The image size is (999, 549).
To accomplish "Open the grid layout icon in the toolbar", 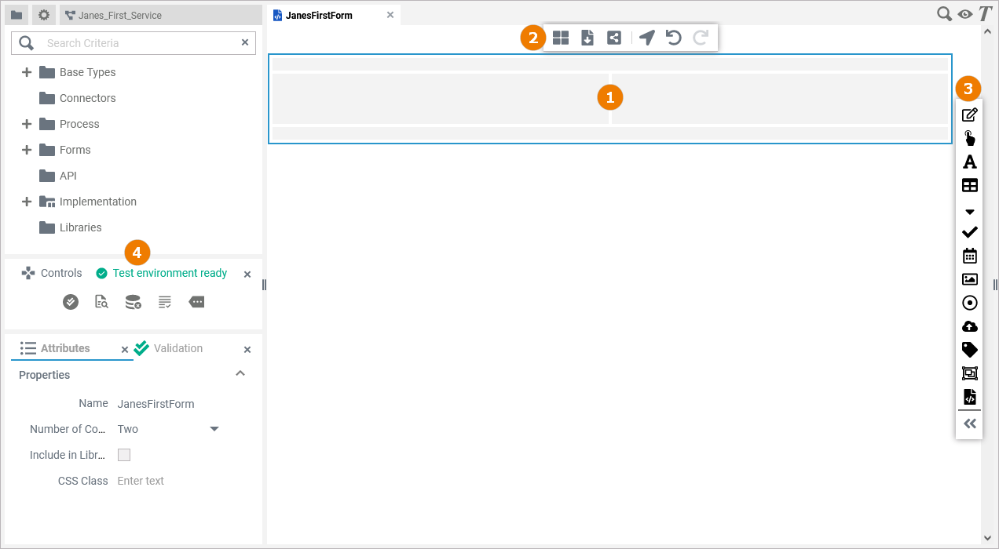I will (x=561, y=37).
